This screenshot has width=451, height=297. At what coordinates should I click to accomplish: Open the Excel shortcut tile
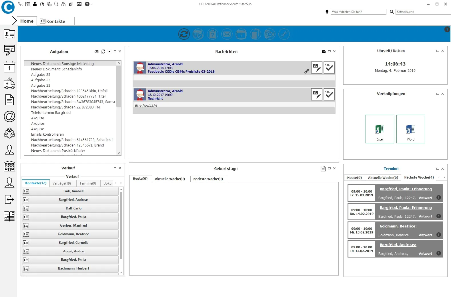click(380, 129)
